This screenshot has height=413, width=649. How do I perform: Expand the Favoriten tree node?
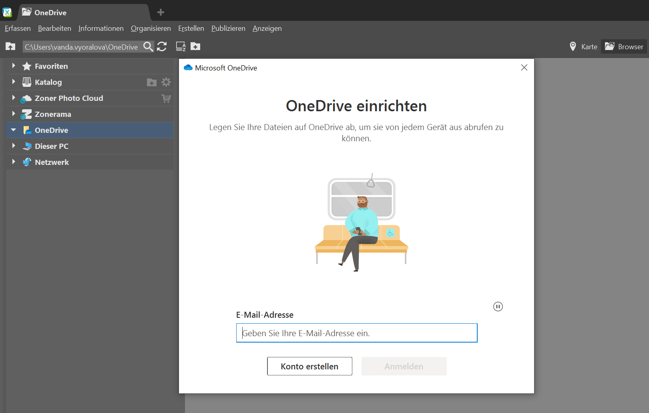(x=14, y=66)
